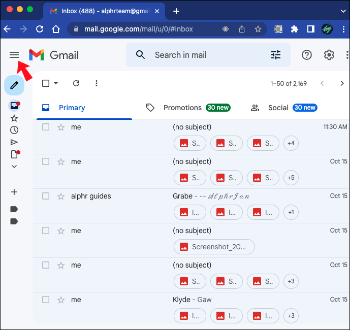Select checkbox of Klyde email
This screenshot has height=330, width=350.
click(x=46, y=300)
